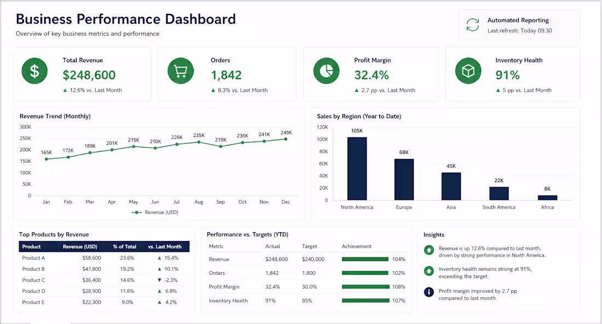Viewport: 602px width, 324px height.
Task: Click the green up triangle in the Product B row
Action: coord(159,269)
